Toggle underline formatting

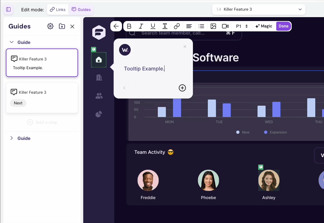[x=153, y=26]
